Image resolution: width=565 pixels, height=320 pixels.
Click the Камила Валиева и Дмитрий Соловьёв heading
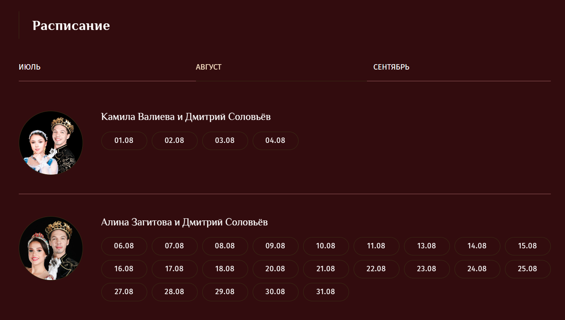[x=186, y=117]
